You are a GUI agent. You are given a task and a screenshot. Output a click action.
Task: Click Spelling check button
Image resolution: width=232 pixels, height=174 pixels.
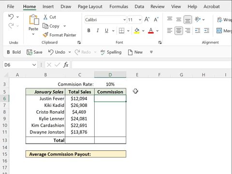(111, 52)
